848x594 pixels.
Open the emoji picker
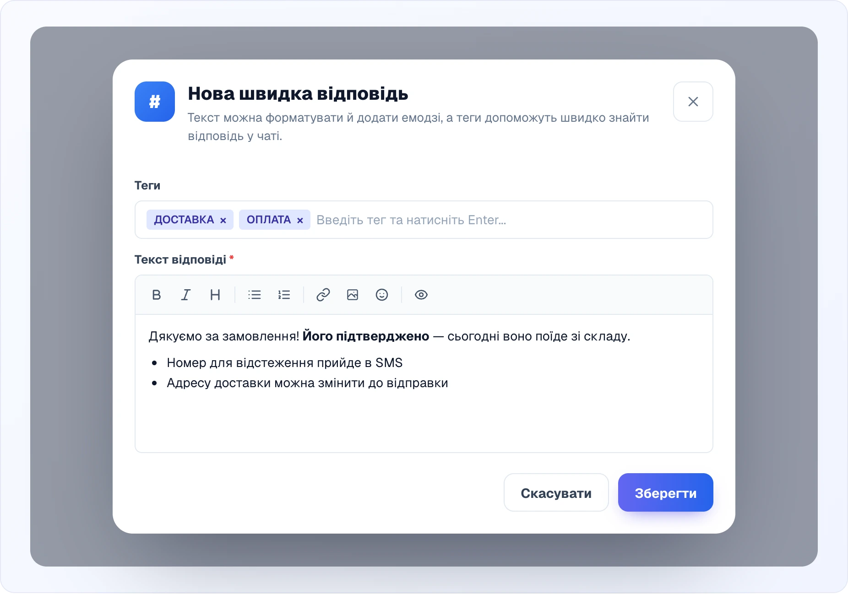coord(382,295)
